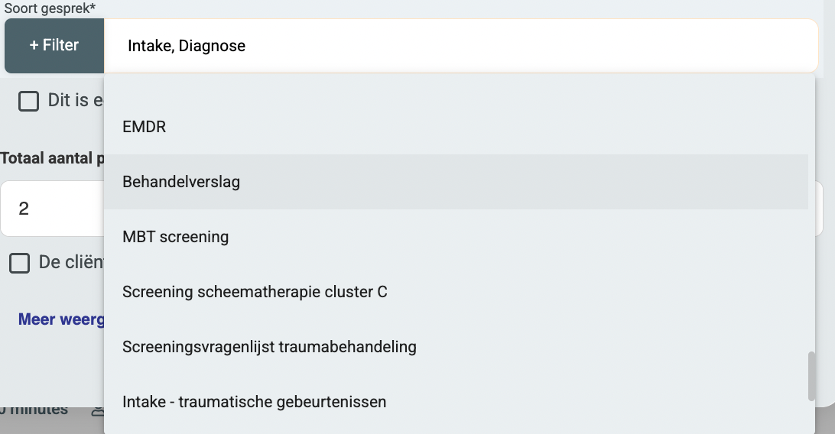Viewport: 835px width, 434px height.
Task: Select Screening scheematherapie cluster C
Action: 255,292
